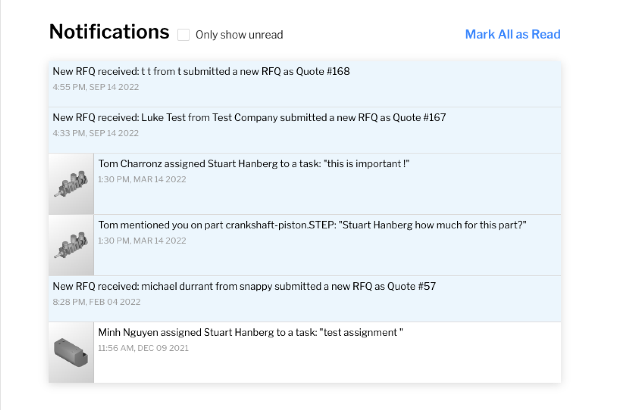
Task: Click the 8:28 PM, FEB 04 2022 timestamp
Action: (x=96, y=302)
